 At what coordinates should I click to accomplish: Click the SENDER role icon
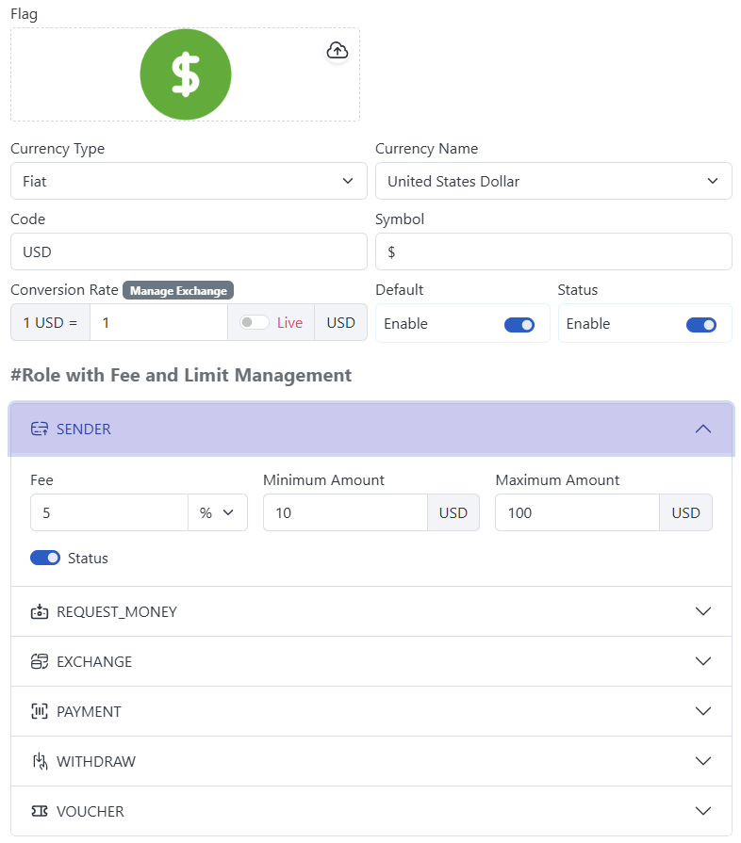(x=39, y=429)
